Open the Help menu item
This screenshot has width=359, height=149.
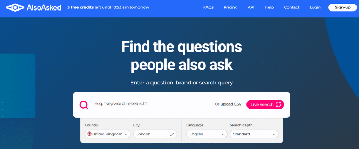tap(269, 7)
